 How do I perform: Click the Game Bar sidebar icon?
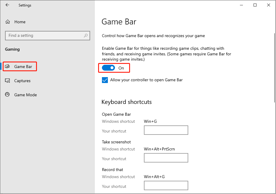click(x=7, y=67)
